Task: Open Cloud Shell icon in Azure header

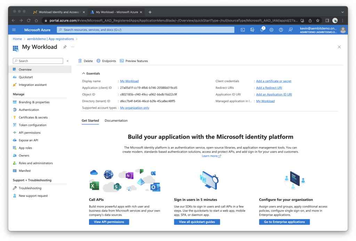Action: tap(243, 30)
